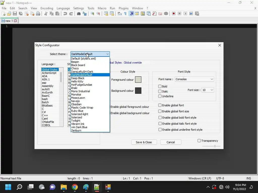This screenshot has height=193, width=258.
Task: Click the Print toolbar icon
Action: pyautogui.click(x=38, y=14)
